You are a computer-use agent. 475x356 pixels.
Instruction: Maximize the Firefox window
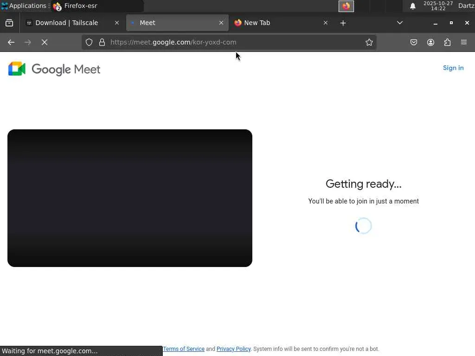tap(451, 23)
